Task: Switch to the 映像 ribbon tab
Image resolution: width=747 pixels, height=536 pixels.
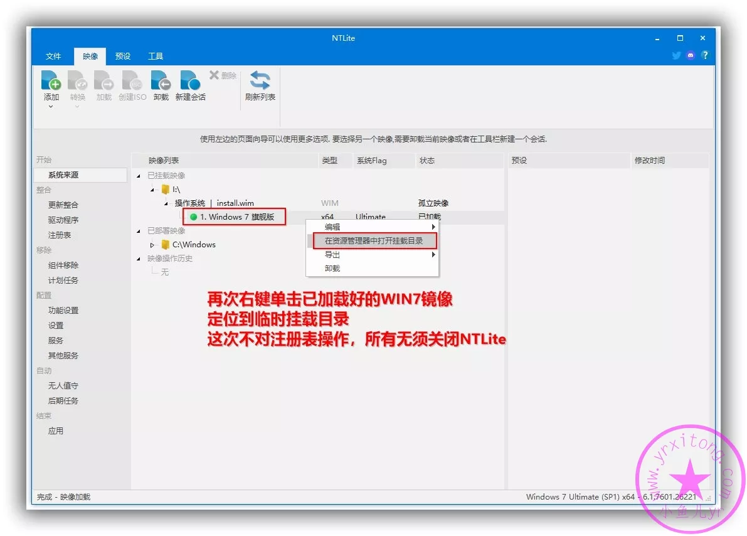Action: 90,56
